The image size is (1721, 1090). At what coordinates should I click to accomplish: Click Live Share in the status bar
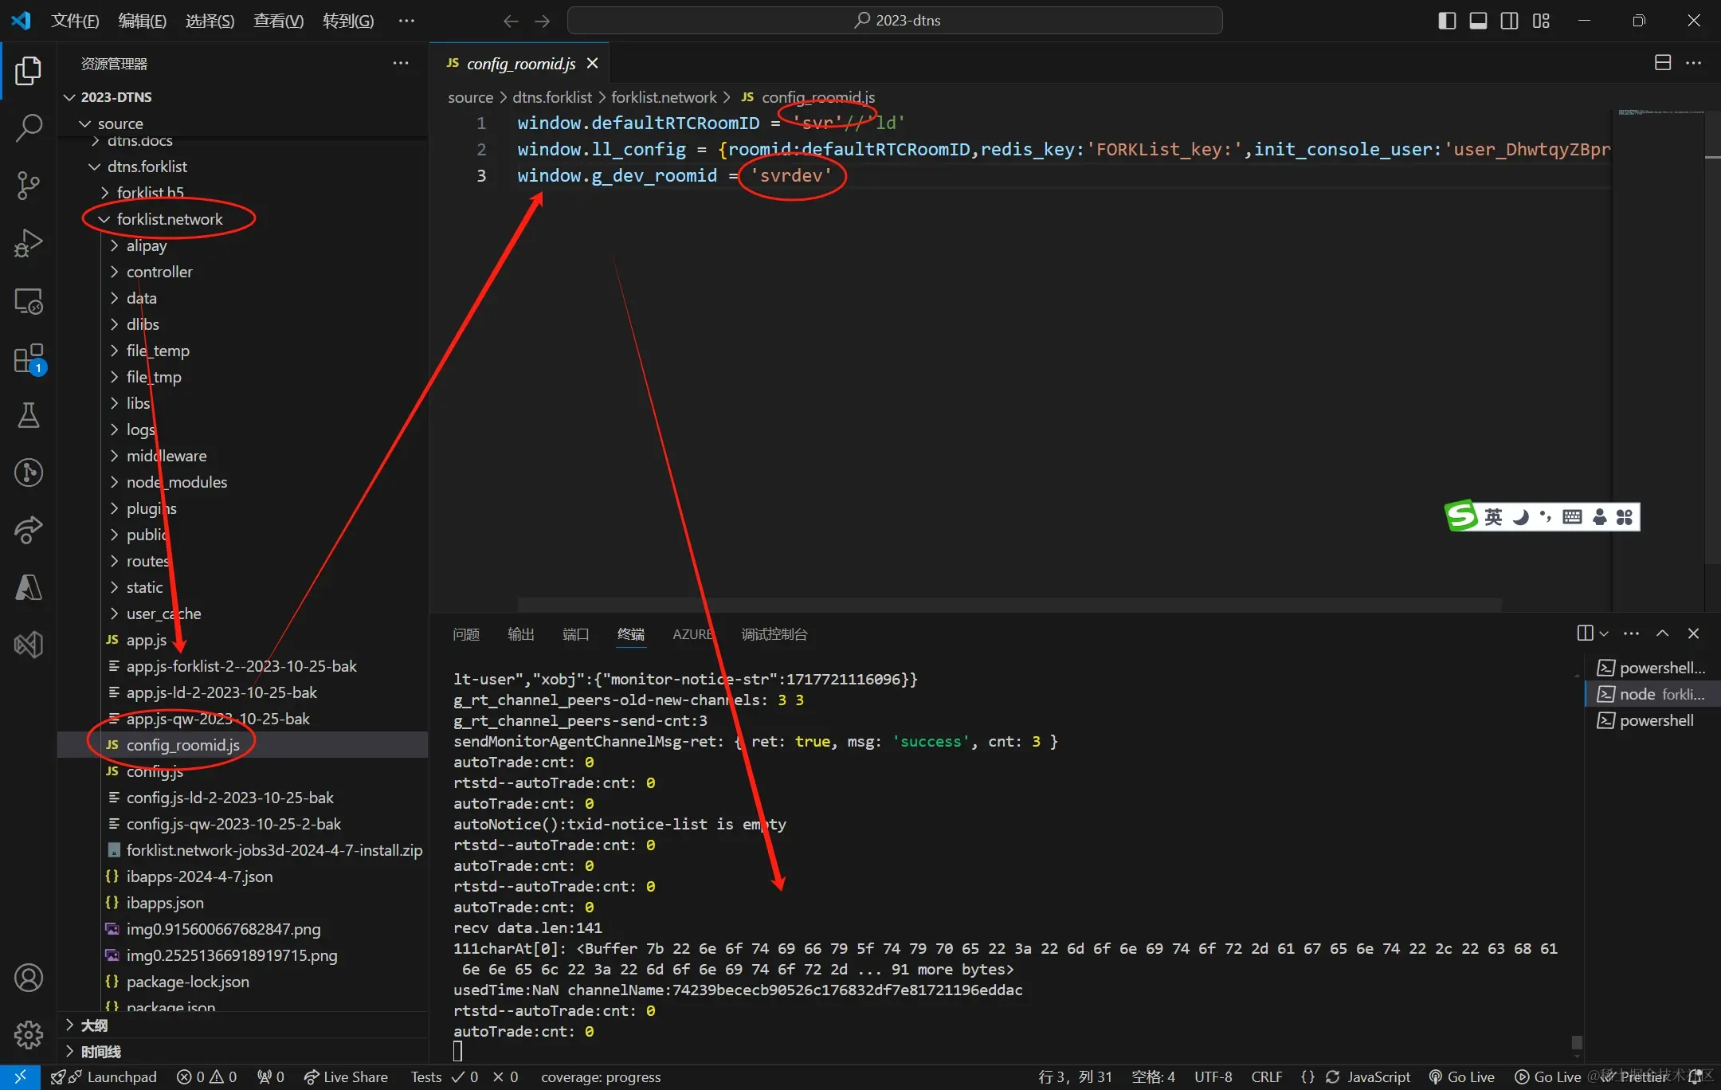click(x=346, y=1076)
